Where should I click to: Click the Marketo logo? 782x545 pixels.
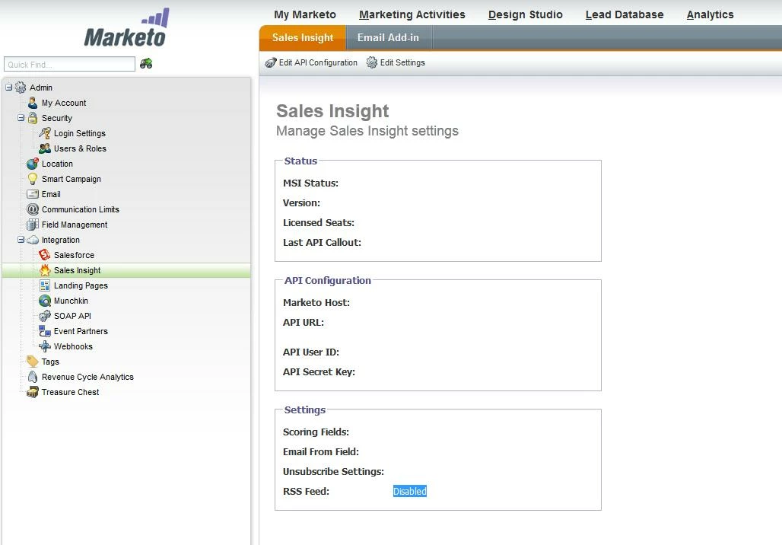tap(126, 28)
